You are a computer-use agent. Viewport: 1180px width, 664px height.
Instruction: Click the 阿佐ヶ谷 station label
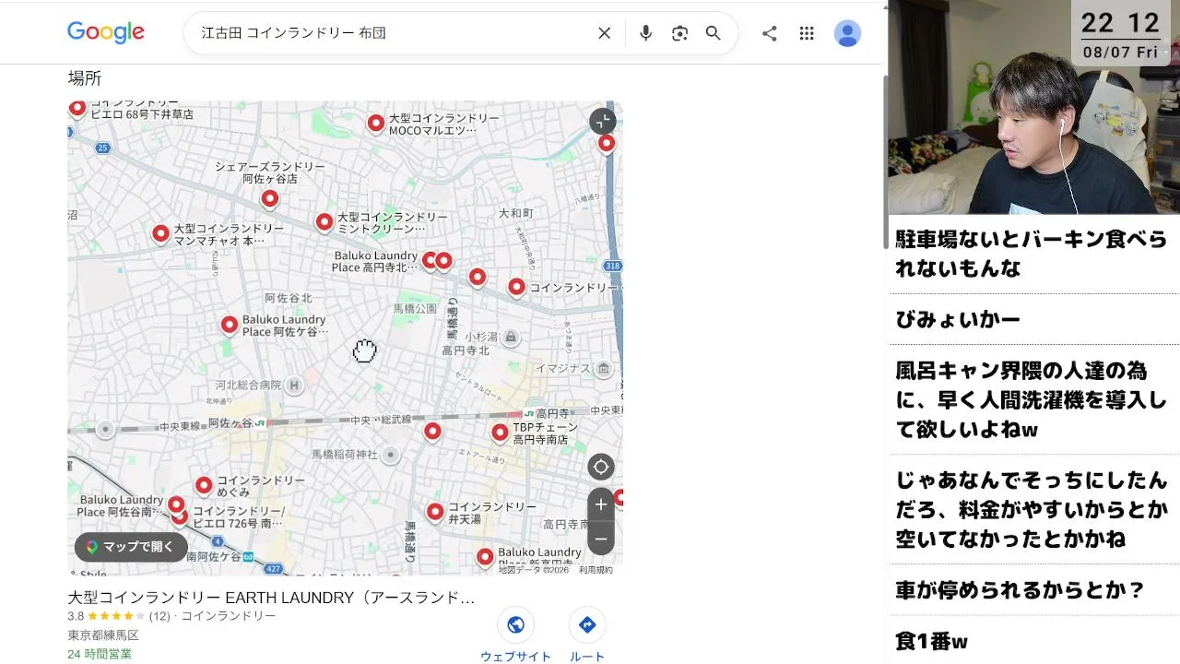(230, 422)
